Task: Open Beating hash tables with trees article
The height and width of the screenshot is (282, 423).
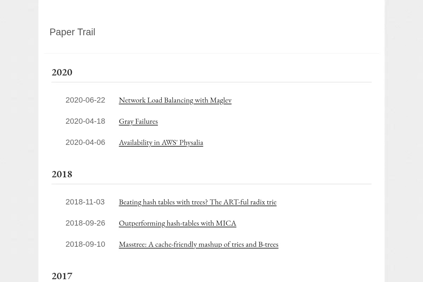Action: pos(197,202)
